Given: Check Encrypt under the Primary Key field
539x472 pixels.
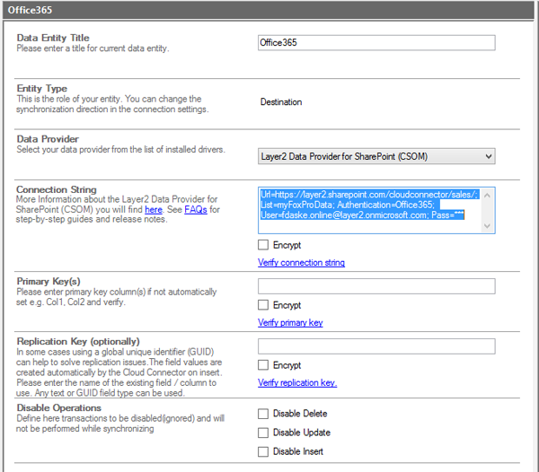Looking at the screenshot, I should click(x=263, y=305).
